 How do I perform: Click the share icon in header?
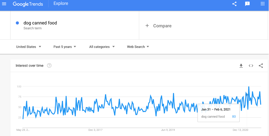coord(234,4)
